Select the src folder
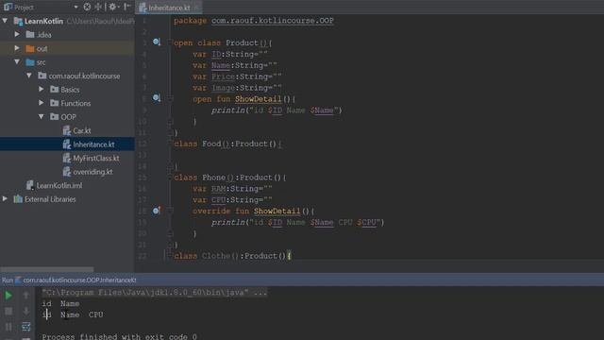The height and width of the screenshot is (340, 604). pyautogui.click(x=41, y=62)
